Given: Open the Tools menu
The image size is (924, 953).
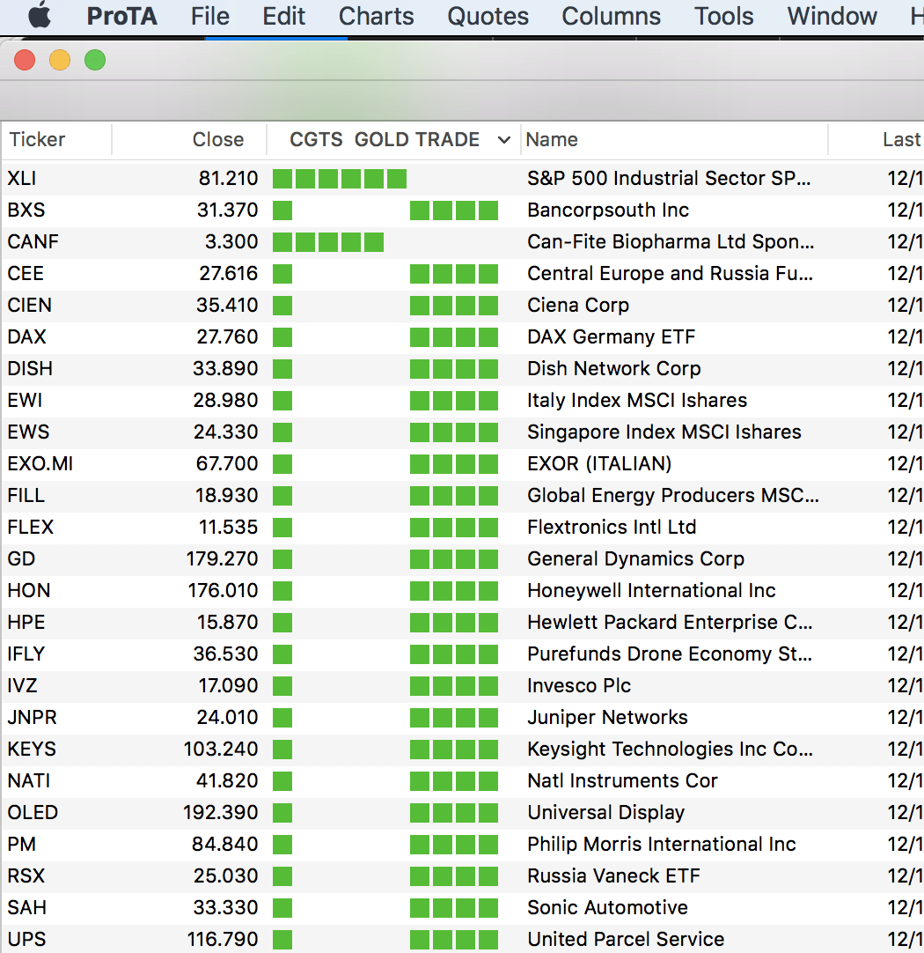Looking at the screenshot, I should coord(723,17).
